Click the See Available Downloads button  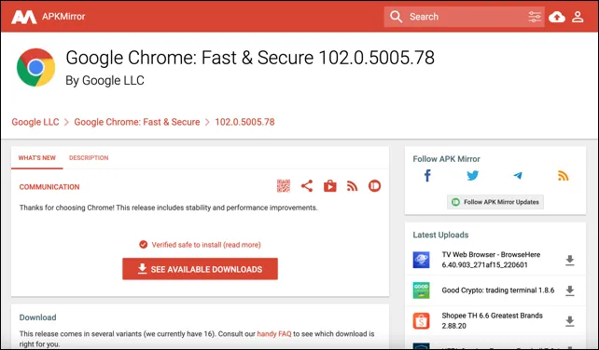[201, 269]
